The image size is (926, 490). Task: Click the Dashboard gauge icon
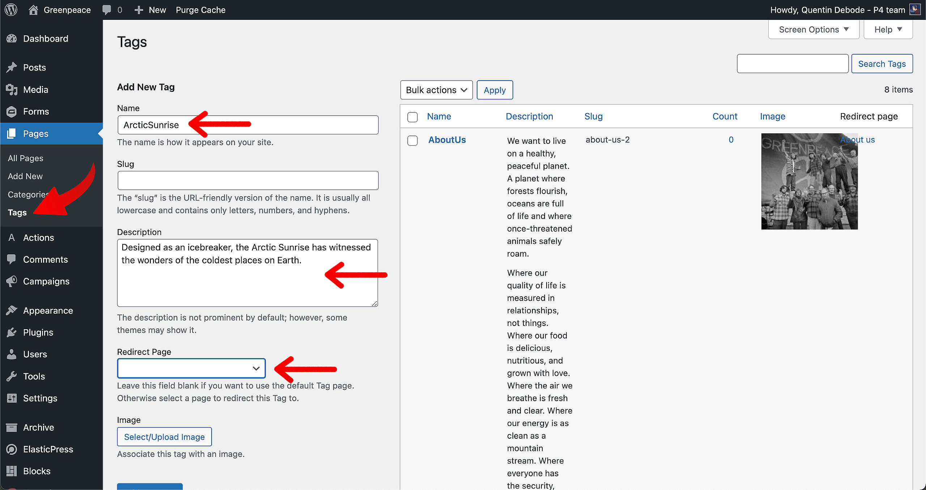point(12,39)
